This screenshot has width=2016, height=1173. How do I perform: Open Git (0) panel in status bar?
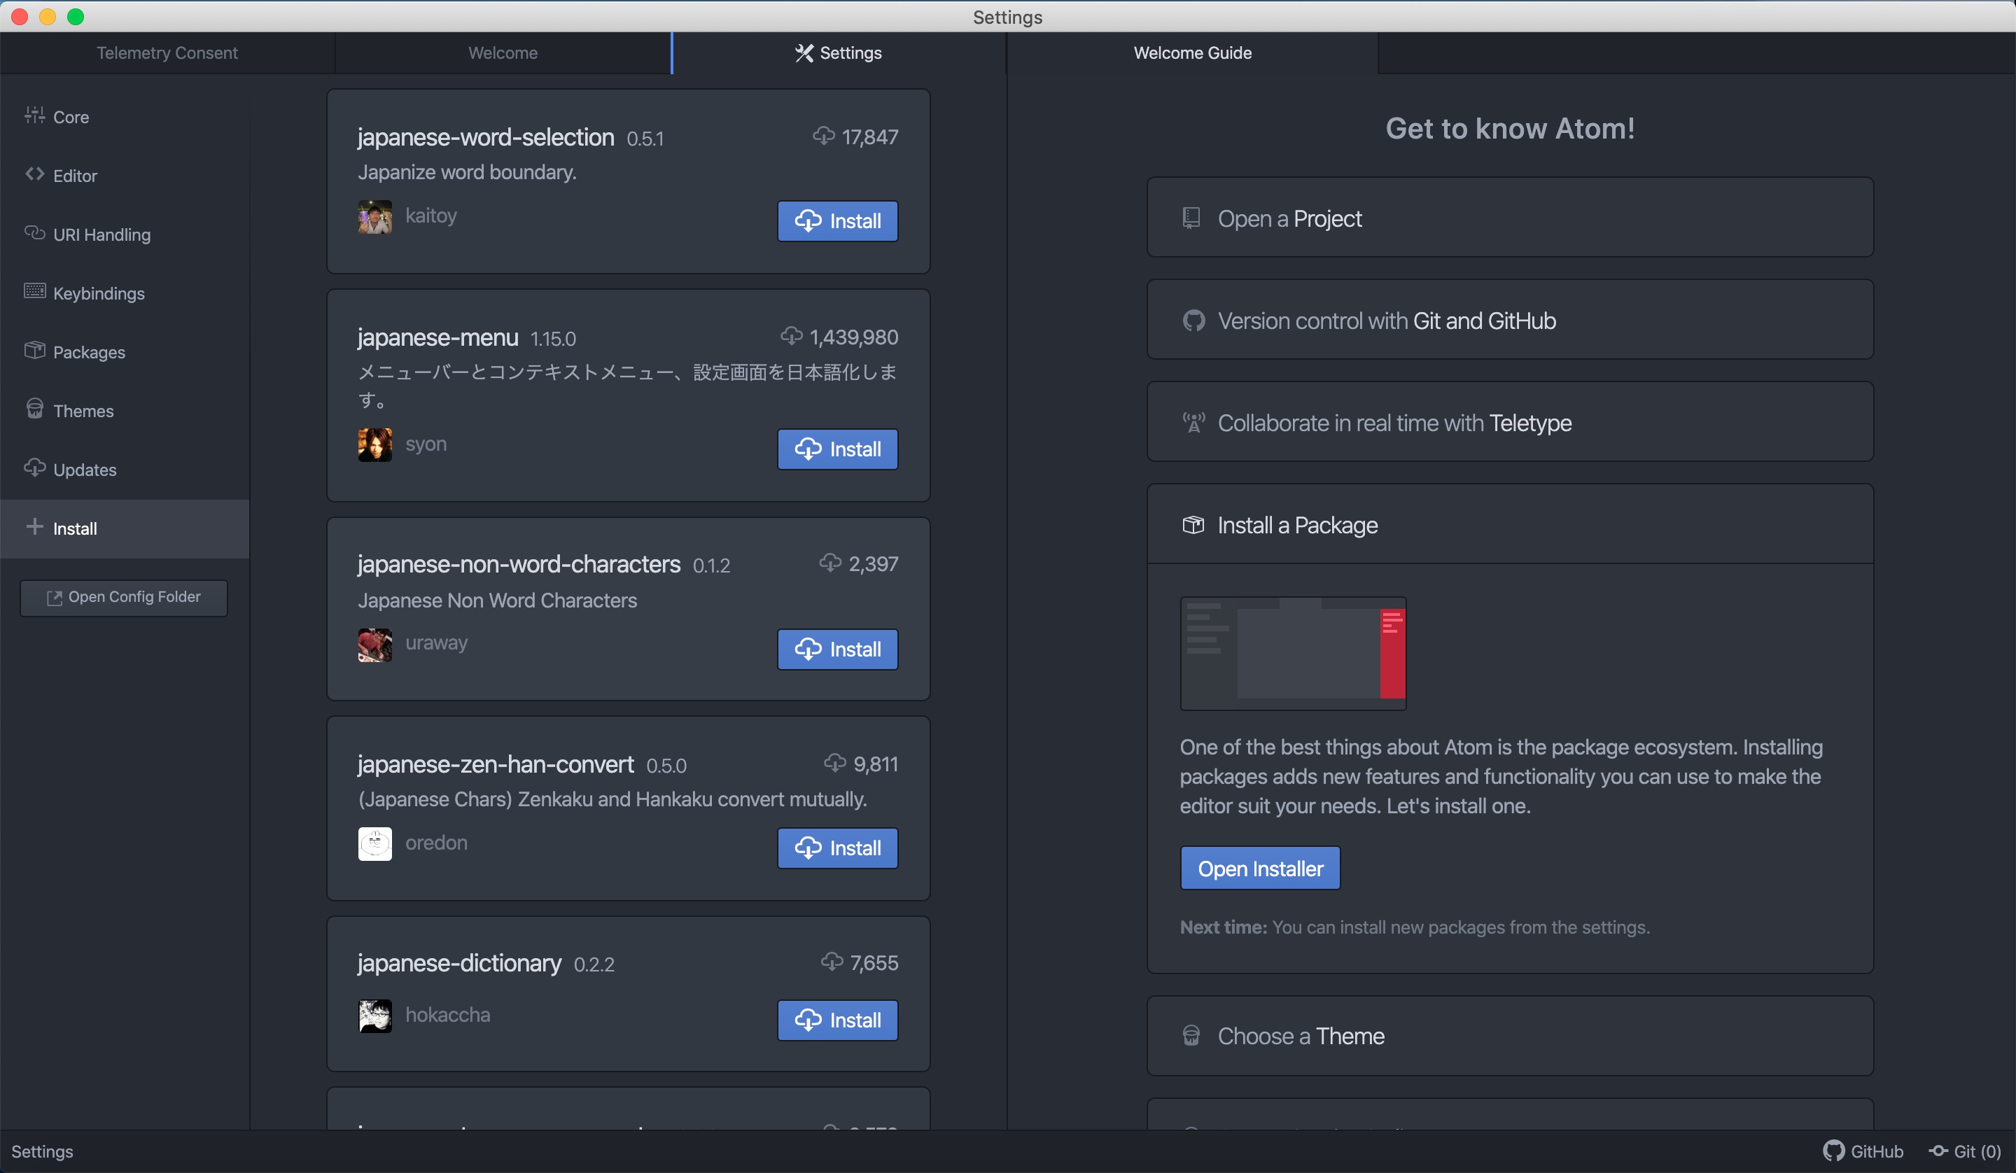1965,1151
